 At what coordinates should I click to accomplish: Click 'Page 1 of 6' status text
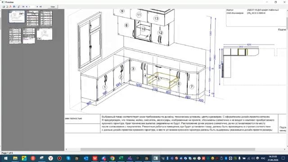click(x=7, y=153)
